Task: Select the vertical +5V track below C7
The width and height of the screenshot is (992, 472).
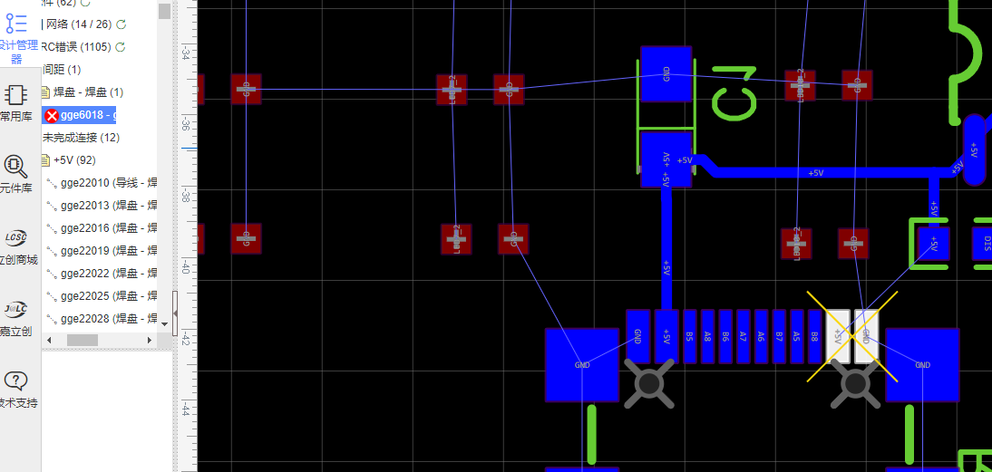Action: [666, 248]
